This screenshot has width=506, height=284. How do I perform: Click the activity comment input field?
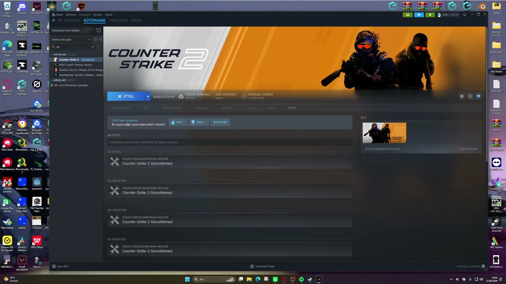coord(230,142)
